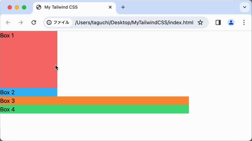The height and width of the screenshot is (141, 252).
Task: Click the site info ファイル chip
Action: point(58,23)
